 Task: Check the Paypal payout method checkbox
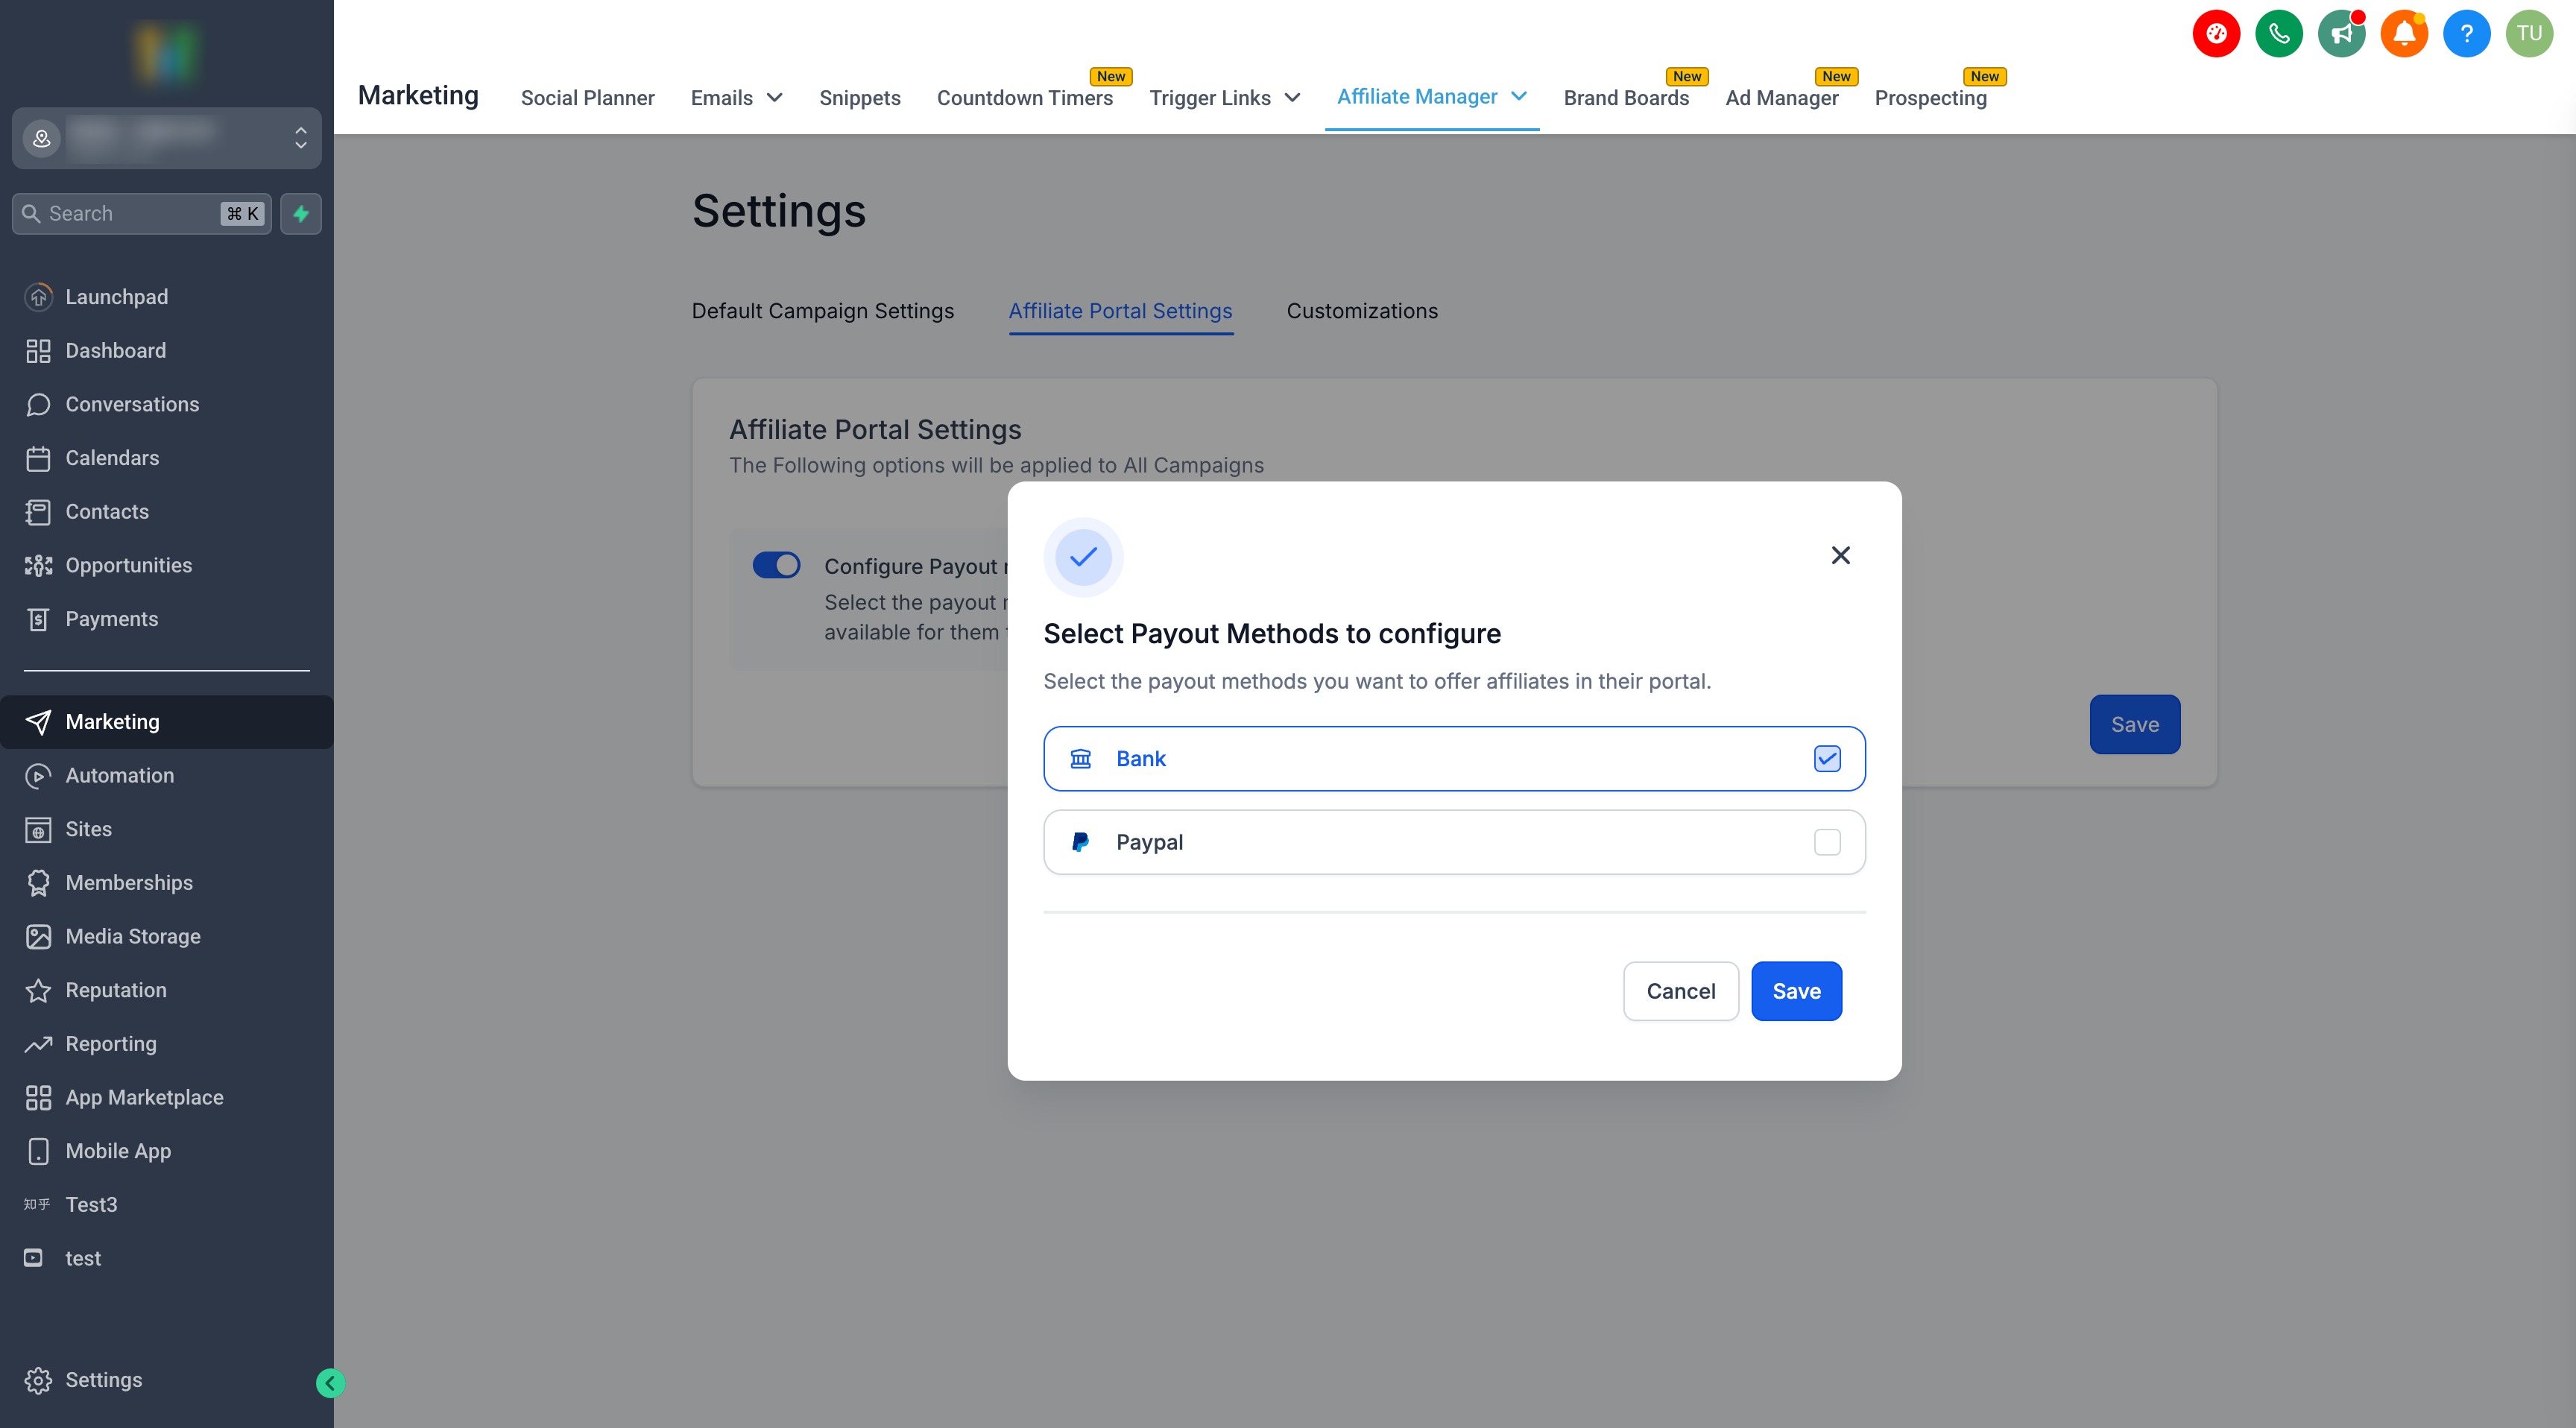click(1826, 842)
